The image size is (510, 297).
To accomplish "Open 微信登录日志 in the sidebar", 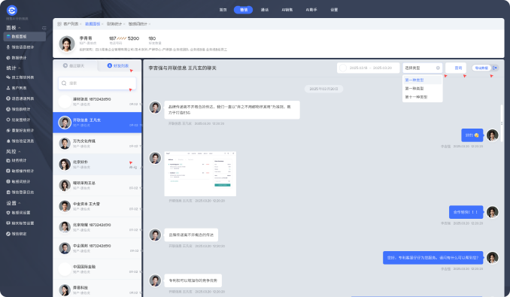I will (20, 192).
